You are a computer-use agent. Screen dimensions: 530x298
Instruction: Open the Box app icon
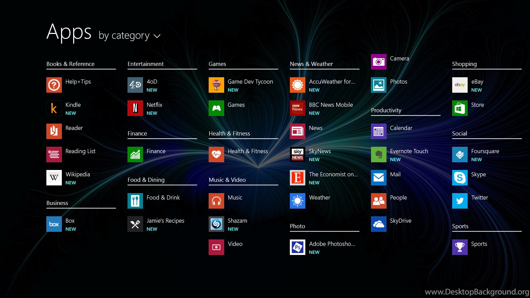click(54, 224)
